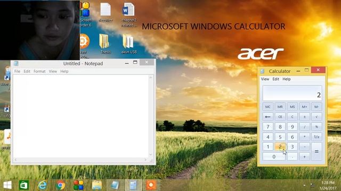Open File Explorer from the taskbar
This screenshot has height=191, width=341.
[x=97, y=185]
